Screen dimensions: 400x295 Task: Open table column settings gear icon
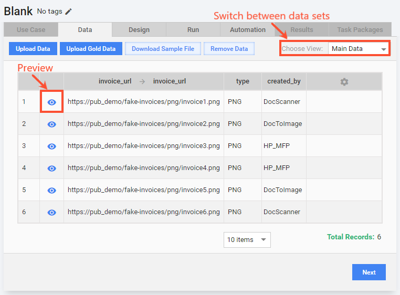click(x=344, y=82)
